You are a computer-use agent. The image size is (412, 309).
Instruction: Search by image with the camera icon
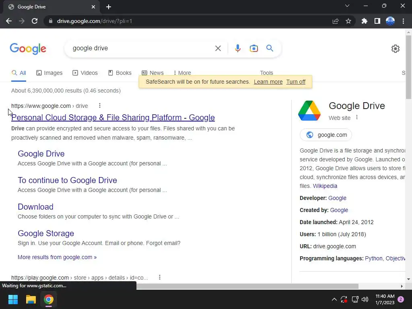(254, 48)
